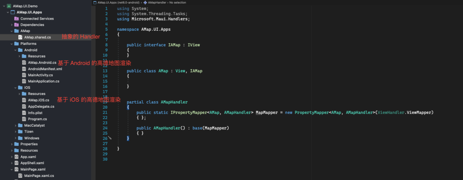Click the AndroidManifest.xml file icon

[x=24, y=69]
